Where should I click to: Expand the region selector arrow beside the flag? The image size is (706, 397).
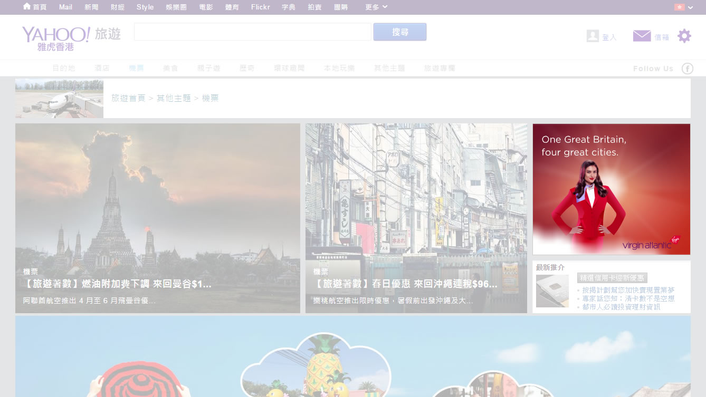[690, 7]
